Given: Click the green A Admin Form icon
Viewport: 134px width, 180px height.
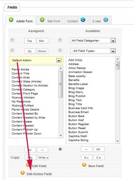Looking at the screenshot, I should (11, 20).
